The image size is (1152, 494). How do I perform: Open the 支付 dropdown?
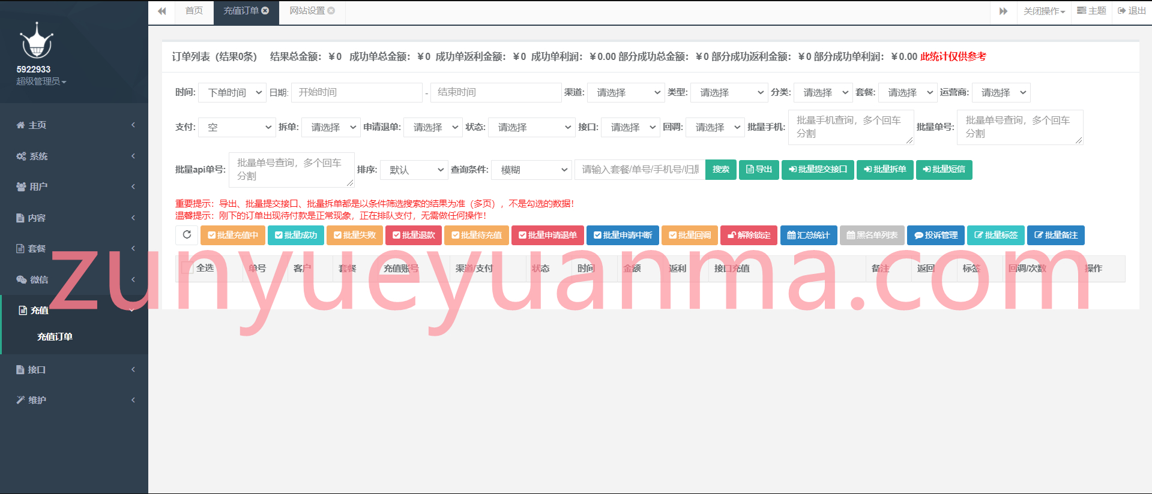click(x=237, y=128)
